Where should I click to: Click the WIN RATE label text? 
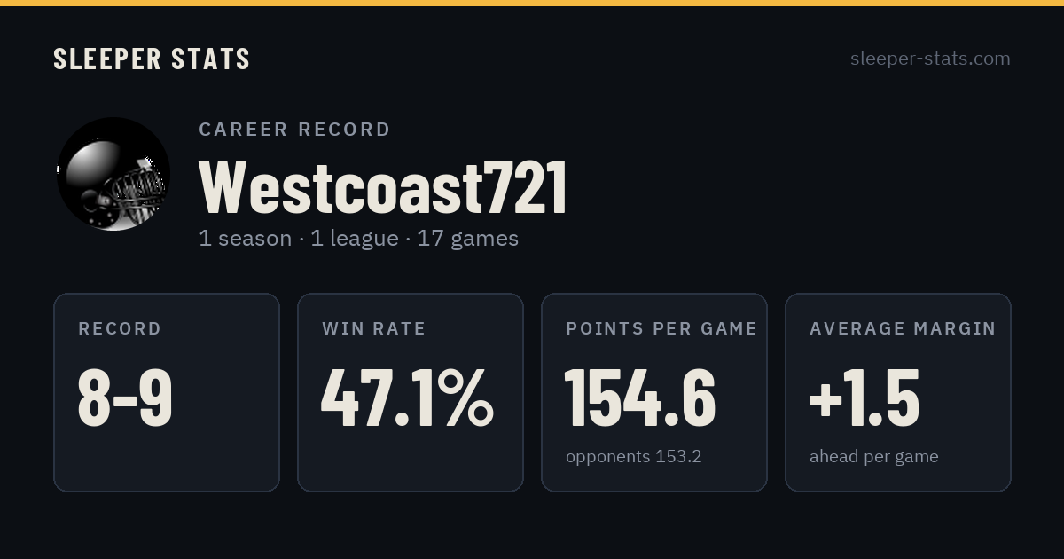pos(374,329)
